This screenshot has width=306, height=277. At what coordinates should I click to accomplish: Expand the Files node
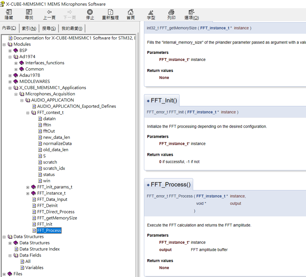coord(4,274)
